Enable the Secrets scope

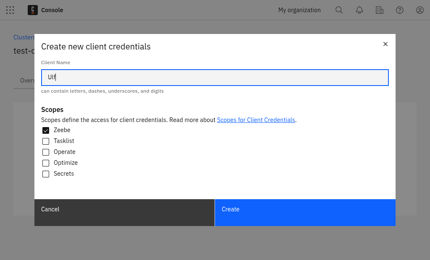click(x=46, y=174)
